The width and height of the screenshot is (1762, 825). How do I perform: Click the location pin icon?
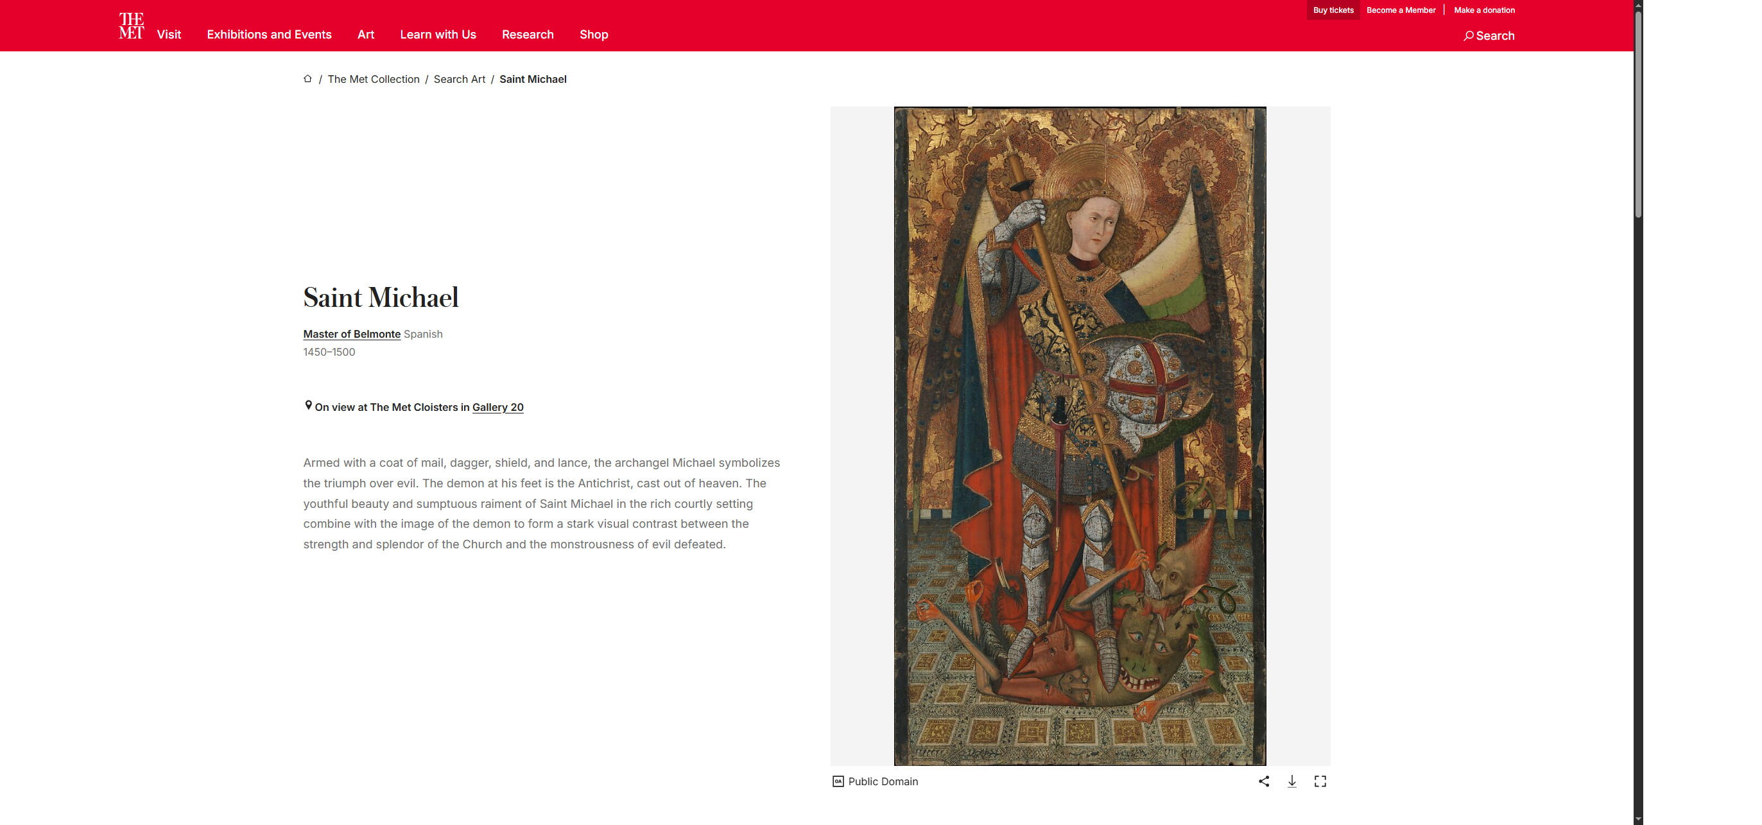(308, 406)
